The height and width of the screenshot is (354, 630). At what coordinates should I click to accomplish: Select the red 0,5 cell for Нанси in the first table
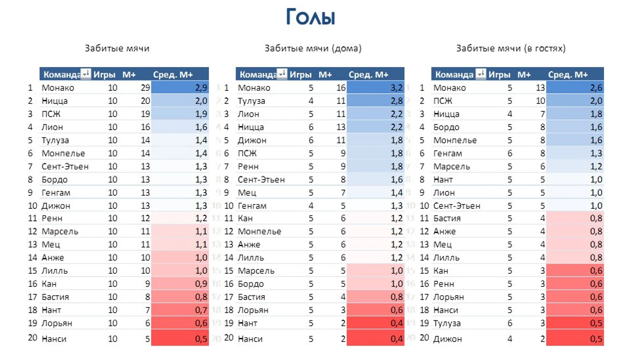pyautogui.click(x=180, y=338)
